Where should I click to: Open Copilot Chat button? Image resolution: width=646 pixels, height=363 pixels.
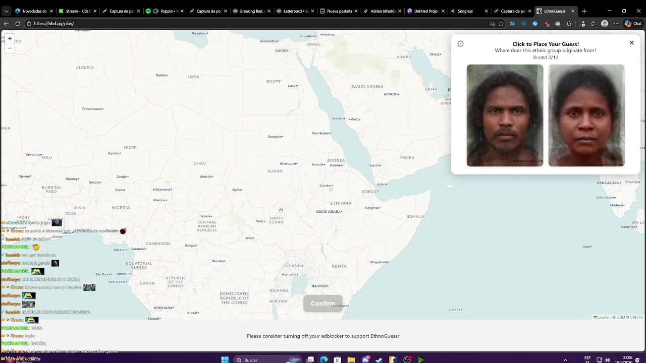coord(633,24)
